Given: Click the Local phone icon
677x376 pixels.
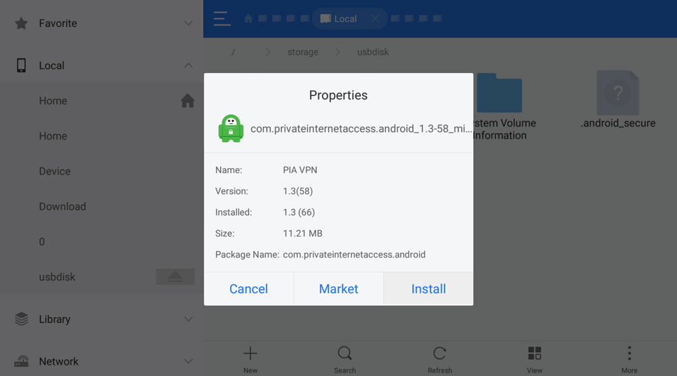Looking at the screenshot, I should click(21, 66).
